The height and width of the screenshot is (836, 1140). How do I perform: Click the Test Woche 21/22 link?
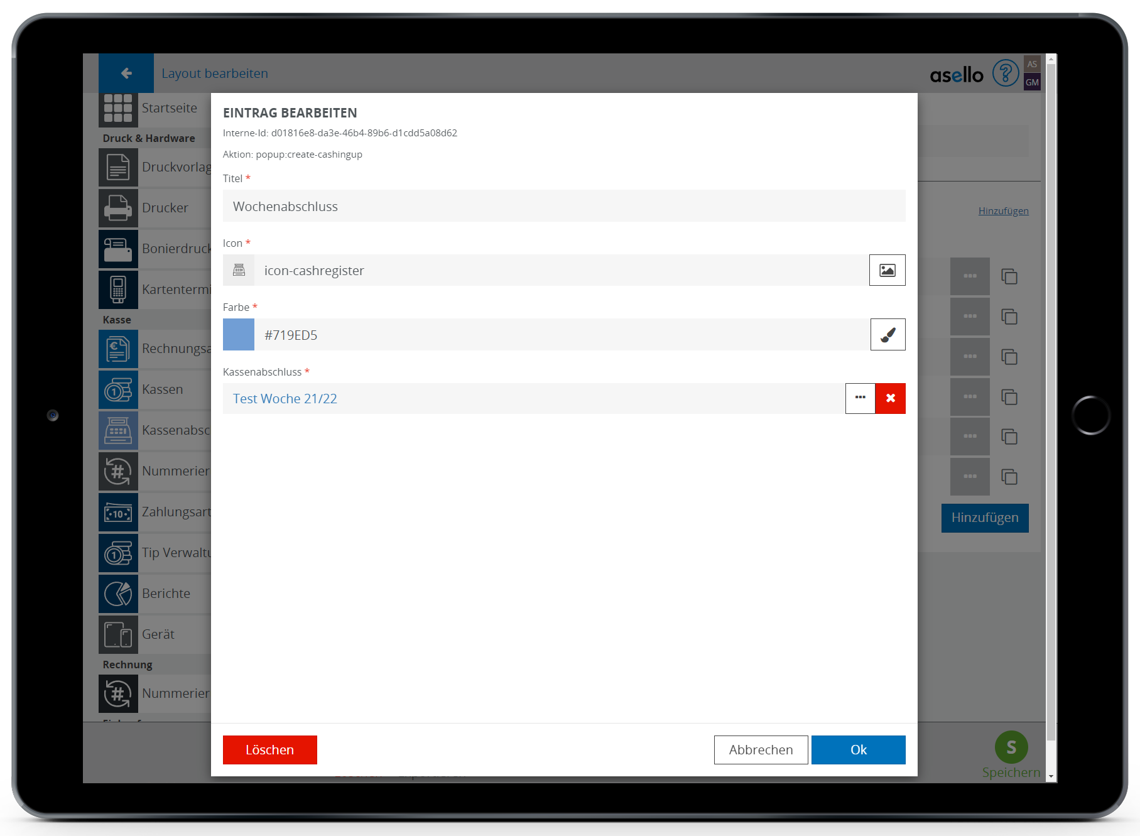click(285, 399)
